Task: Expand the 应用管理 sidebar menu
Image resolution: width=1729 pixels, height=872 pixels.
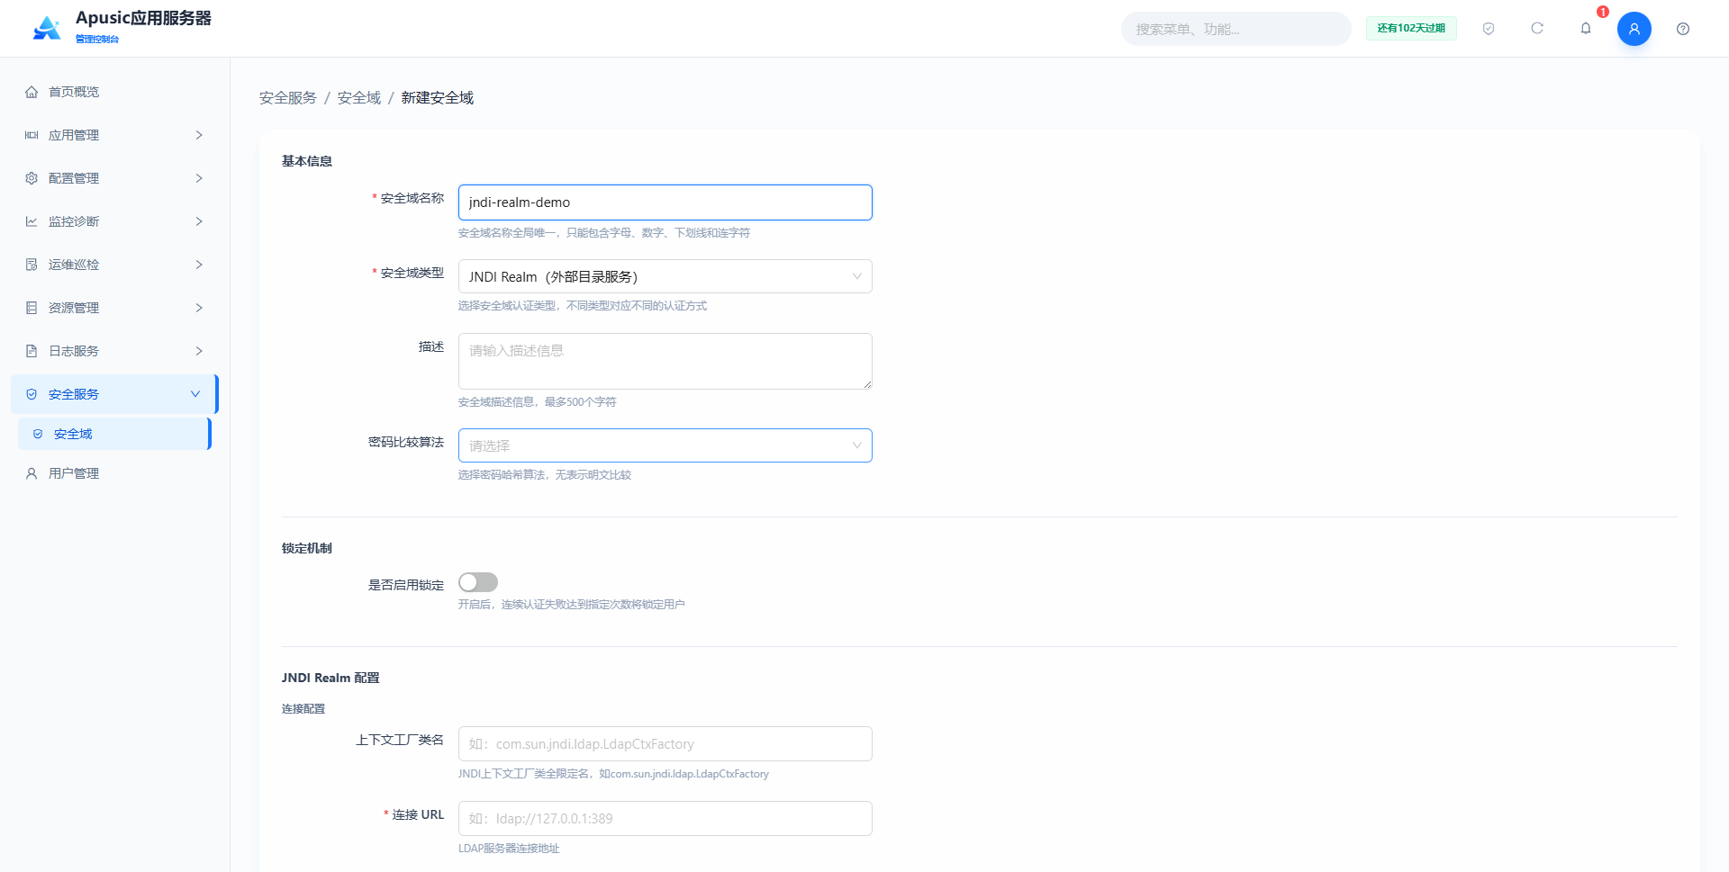Action: tap(114, 135)
